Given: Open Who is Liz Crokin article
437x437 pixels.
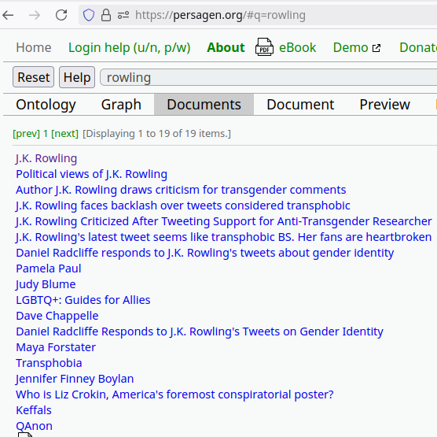Looking at the screenshot, I should (174, 394).
